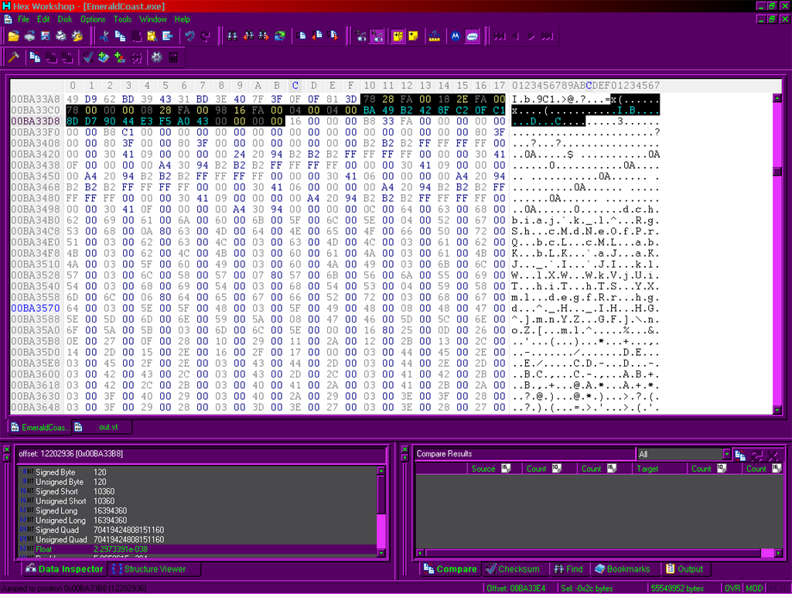Click the Goto Next page icon
Screen dimensions: 792x594
coord(333,36)
